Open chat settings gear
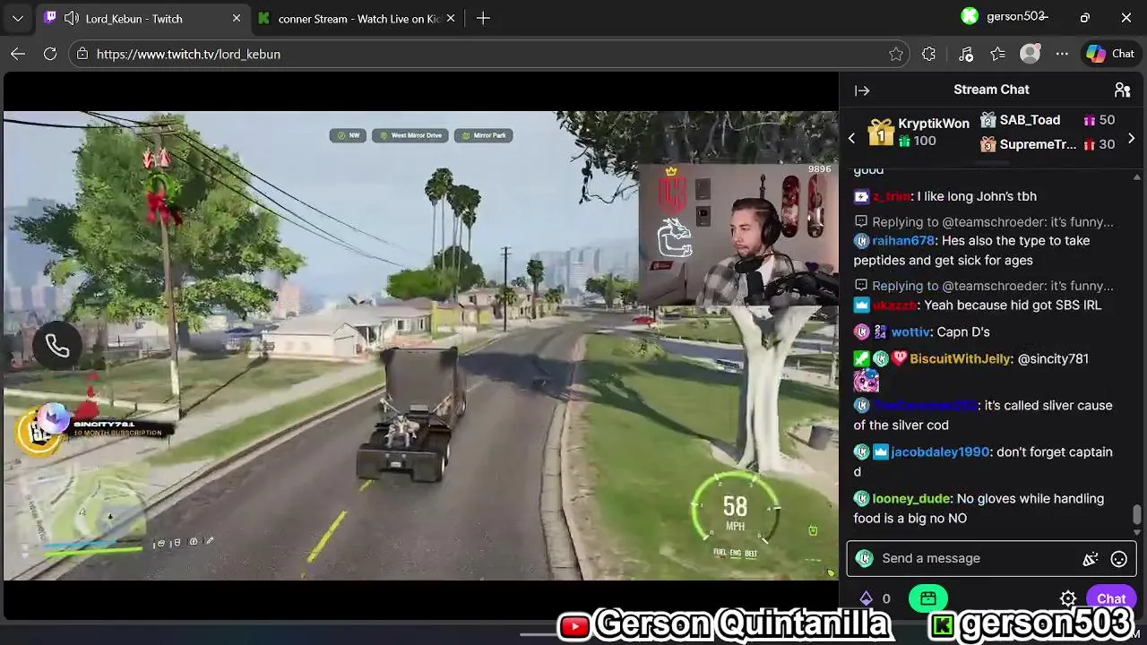Screen dimensions: 1147x645 (1067, 598)
